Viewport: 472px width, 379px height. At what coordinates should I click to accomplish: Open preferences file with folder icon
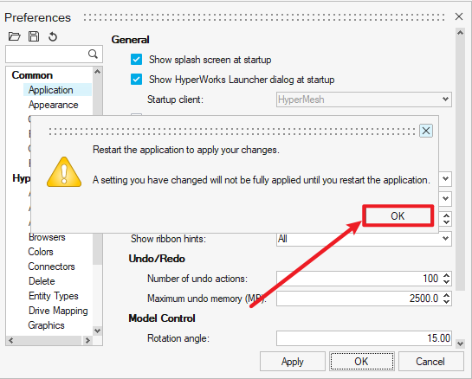click(14, 36)
